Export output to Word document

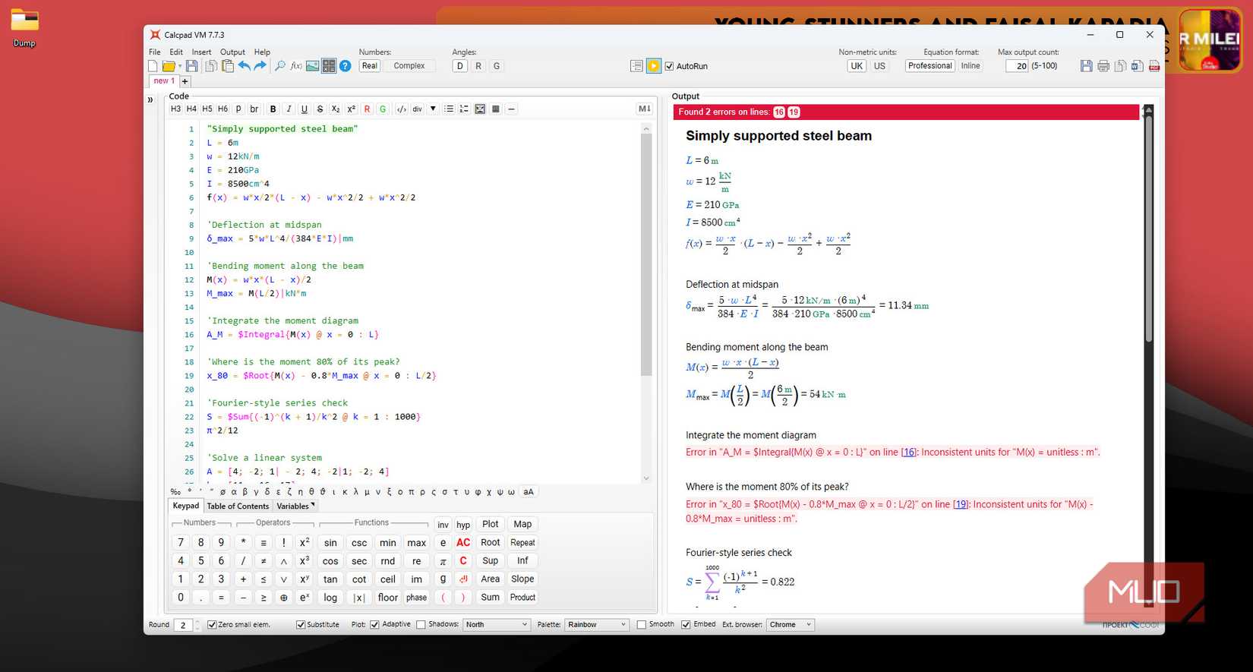click(x=1137, y=66)
